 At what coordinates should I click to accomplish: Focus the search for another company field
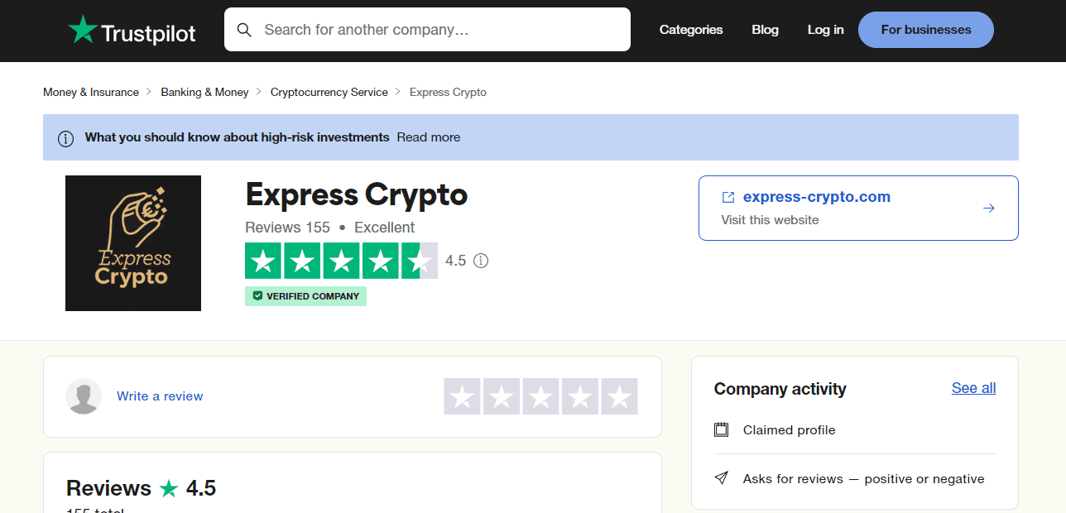pyautogui.click(x=439, y=30)
